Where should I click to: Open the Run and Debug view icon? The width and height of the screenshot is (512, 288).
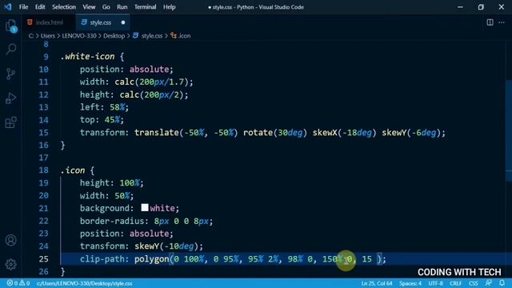[x=10, y=98]
